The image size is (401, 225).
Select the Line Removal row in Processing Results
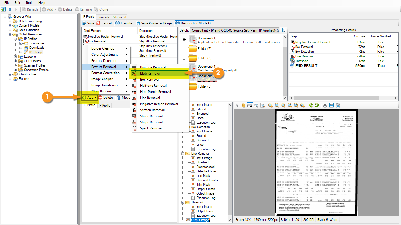(304, 56)
